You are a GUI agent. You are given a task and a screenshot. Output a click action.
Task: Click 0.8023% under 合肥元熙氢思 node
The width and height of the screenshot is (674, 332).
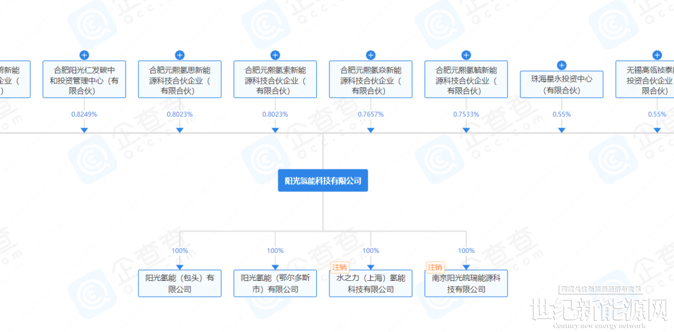click(180, 115)
